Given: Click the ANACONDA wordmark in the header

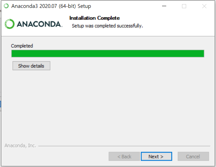Looking at the screenshot, I should (x=39, y=24).
